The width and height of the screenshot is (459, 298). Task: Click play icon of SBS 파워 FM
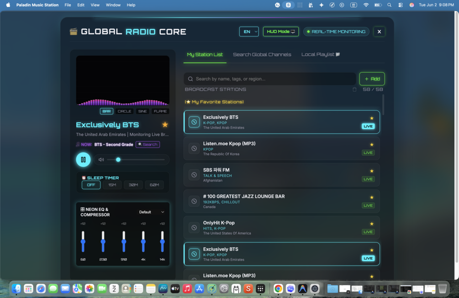194,175
